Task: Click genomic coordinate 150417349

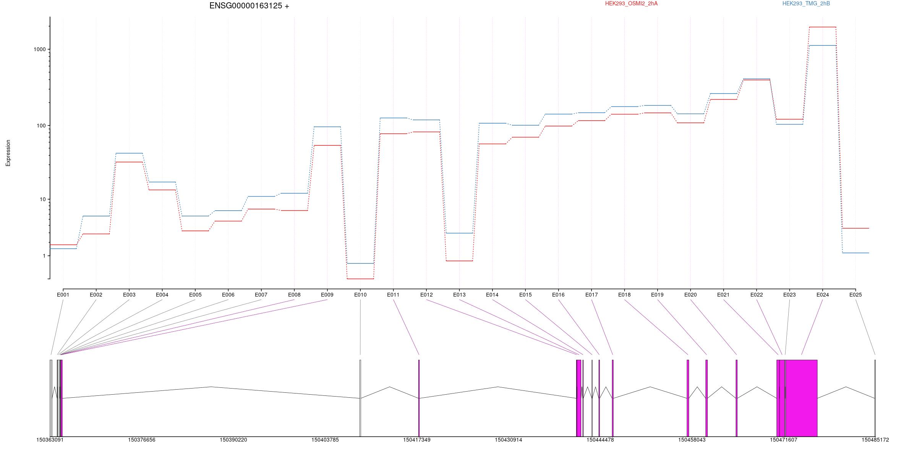Action: tap(417, 440)
